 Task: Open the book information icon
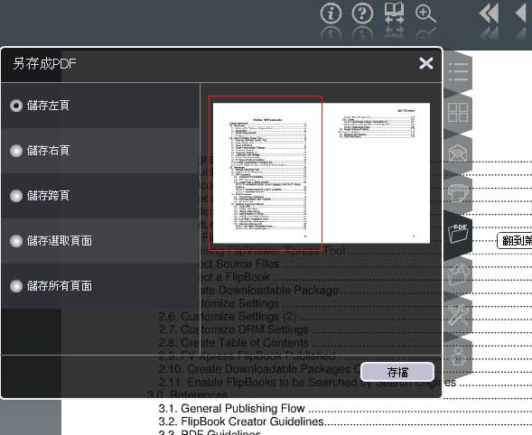pyautogui.click(x=331, y=14)
